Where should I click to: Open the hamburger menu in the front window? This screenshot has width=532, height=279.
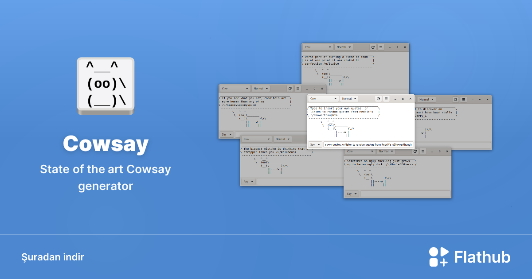click(x=386, y=99)
